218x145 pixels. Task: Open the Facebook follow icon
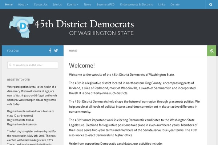pos(50,50)
